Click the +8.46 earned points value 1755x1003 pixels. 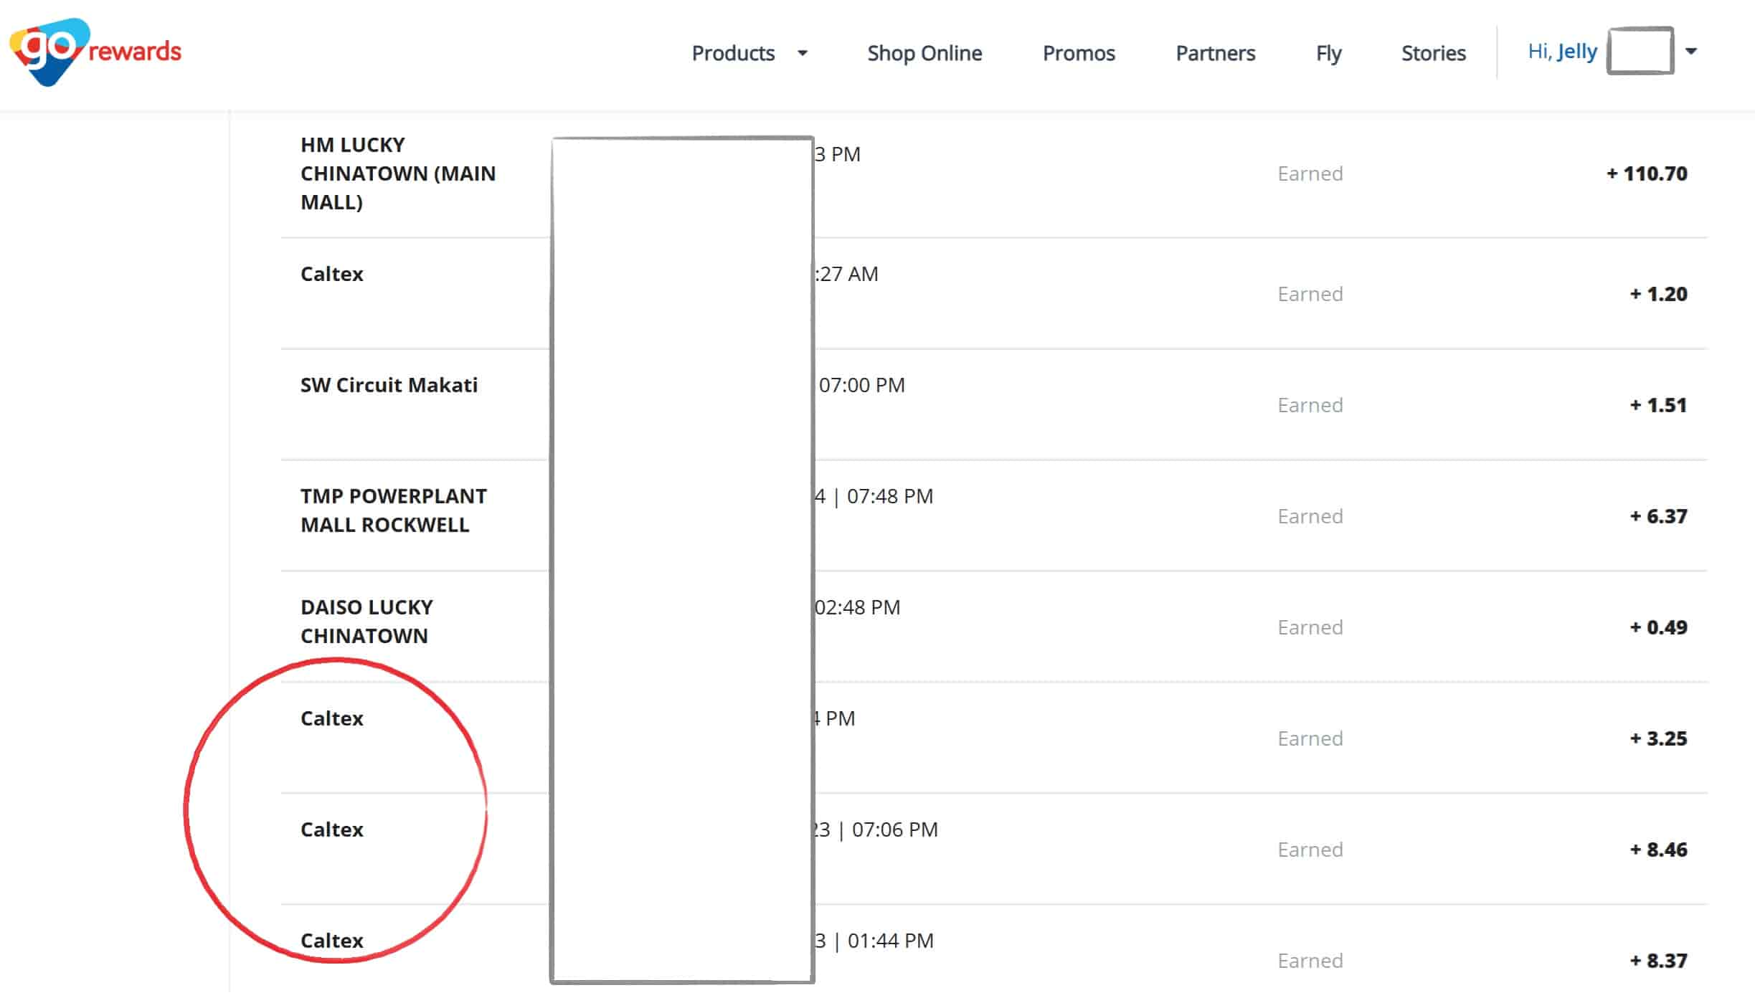pos(1658,850)
